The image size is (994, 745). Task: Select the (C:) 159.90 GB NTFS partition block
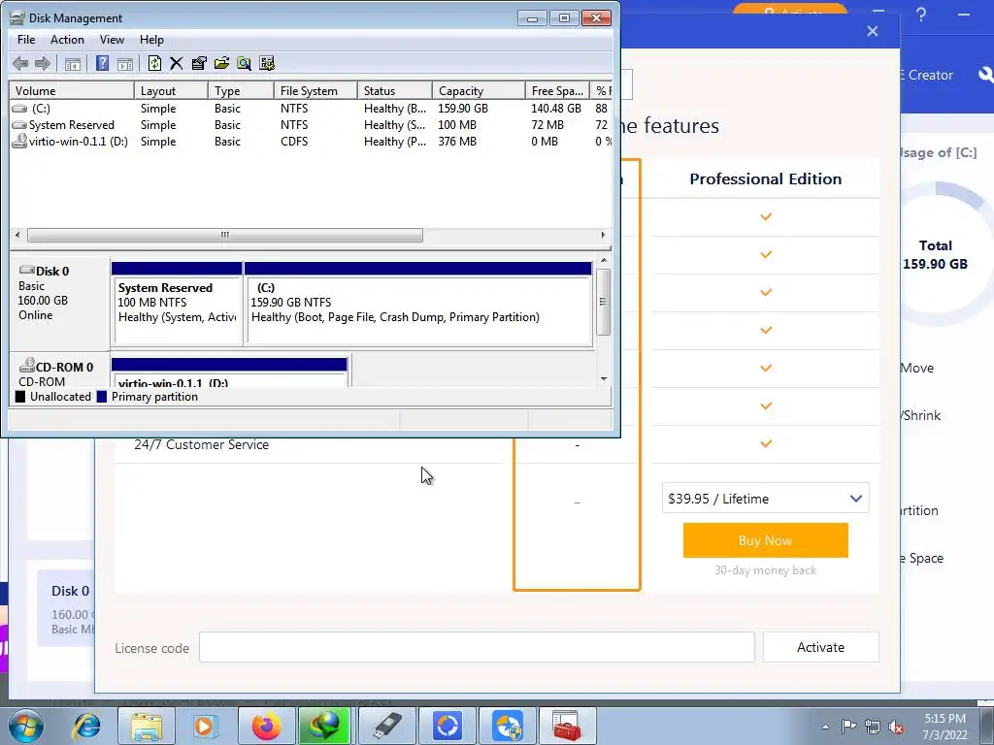click(418, 304)
